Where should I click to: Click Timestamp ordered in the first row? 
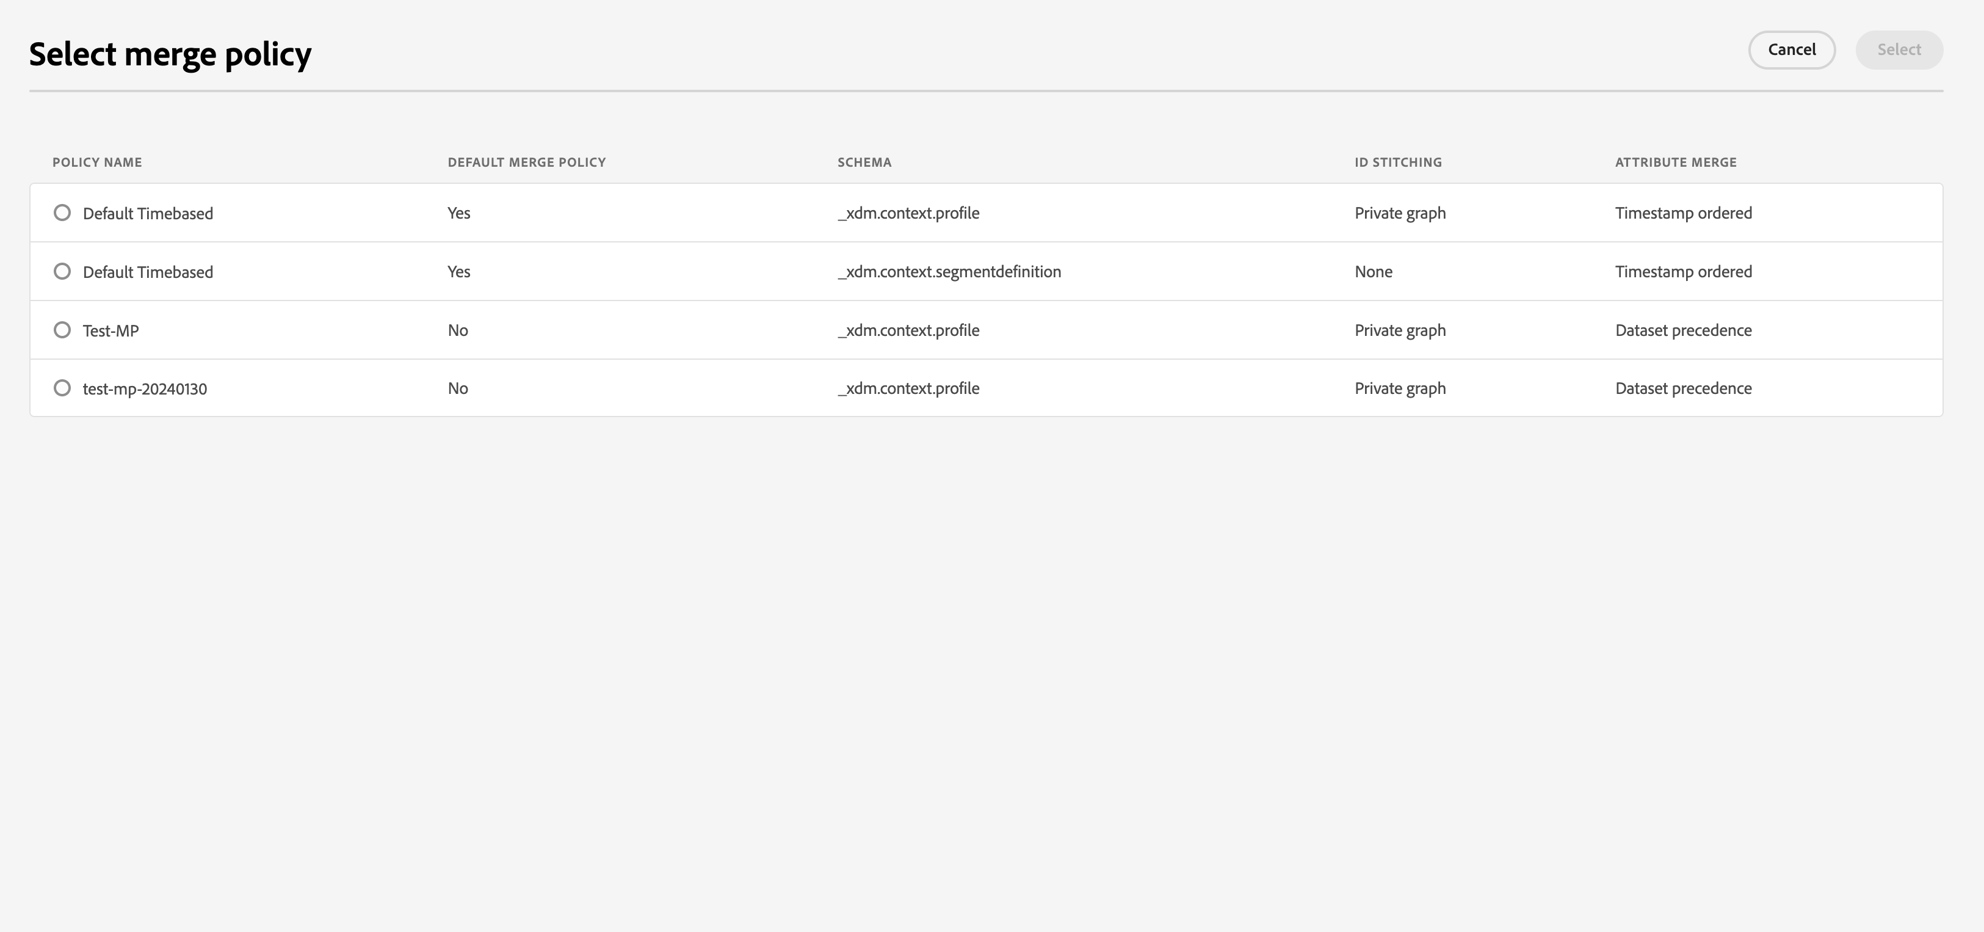(1683, 213)
